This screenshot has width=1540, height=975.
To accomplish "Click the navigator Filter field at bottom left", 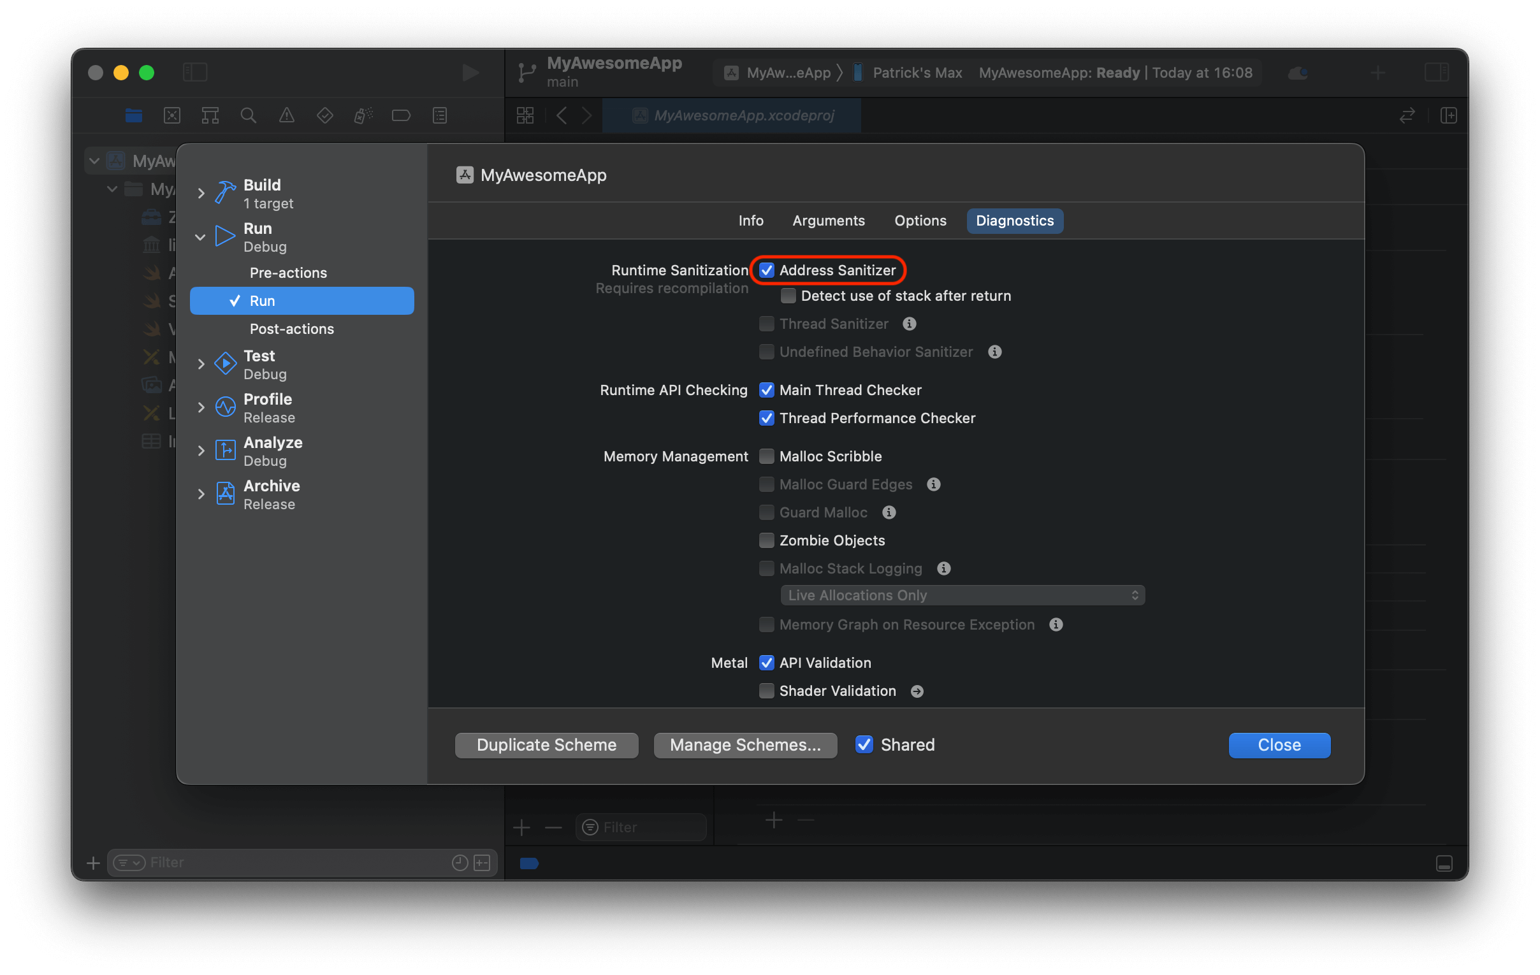I will click(x=303, y=863).
